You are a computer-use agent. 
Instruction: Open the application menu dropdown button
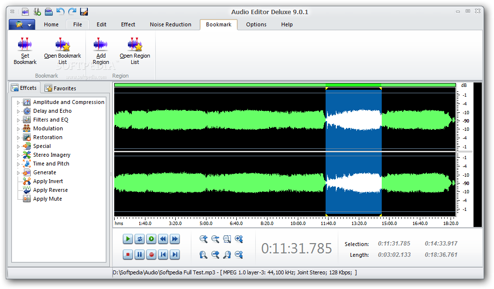pos(22,24)
